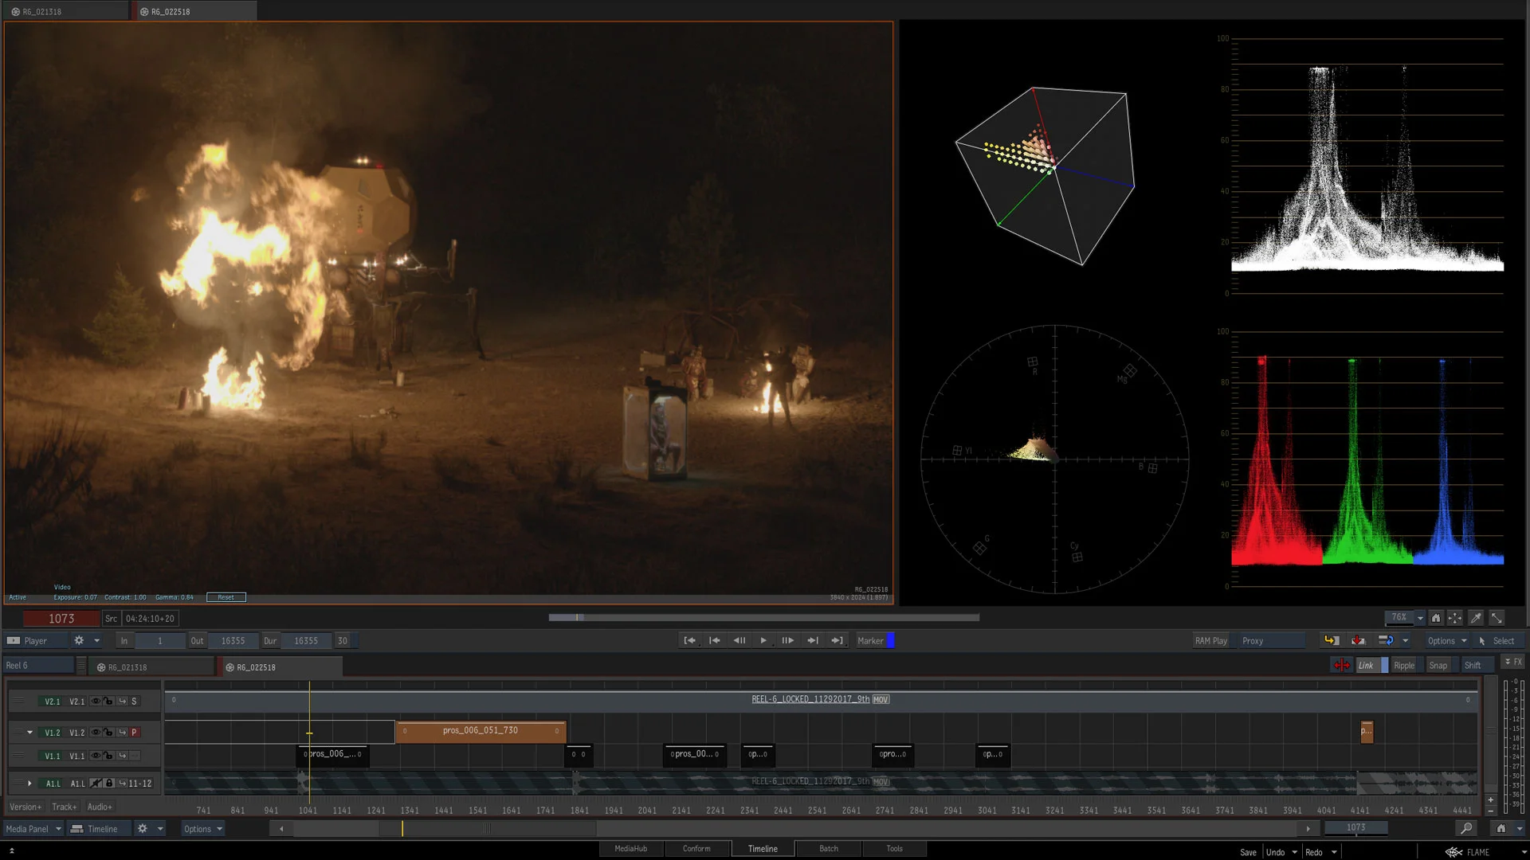Click the fullscreen expand arrows icon

tap(1497, 618)
